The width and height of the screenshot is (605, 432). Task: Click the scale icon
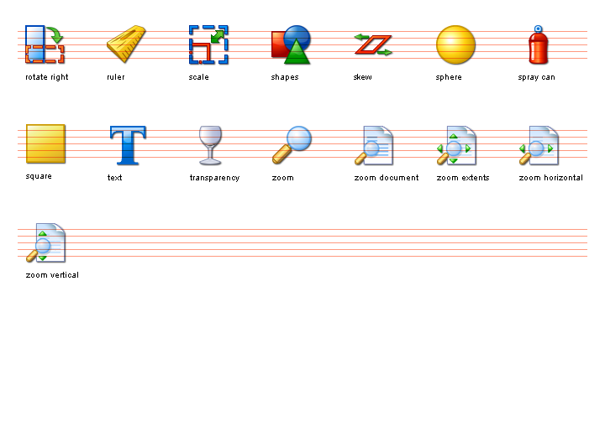point(208,45)
